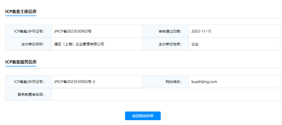Click the license number 沪ICP备2023030902号
This screenshot has height=125, width=282.
[73, 31]
